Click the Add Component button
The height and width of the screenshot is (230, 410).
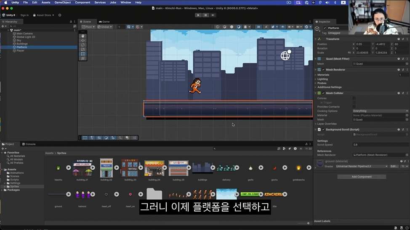361,177
